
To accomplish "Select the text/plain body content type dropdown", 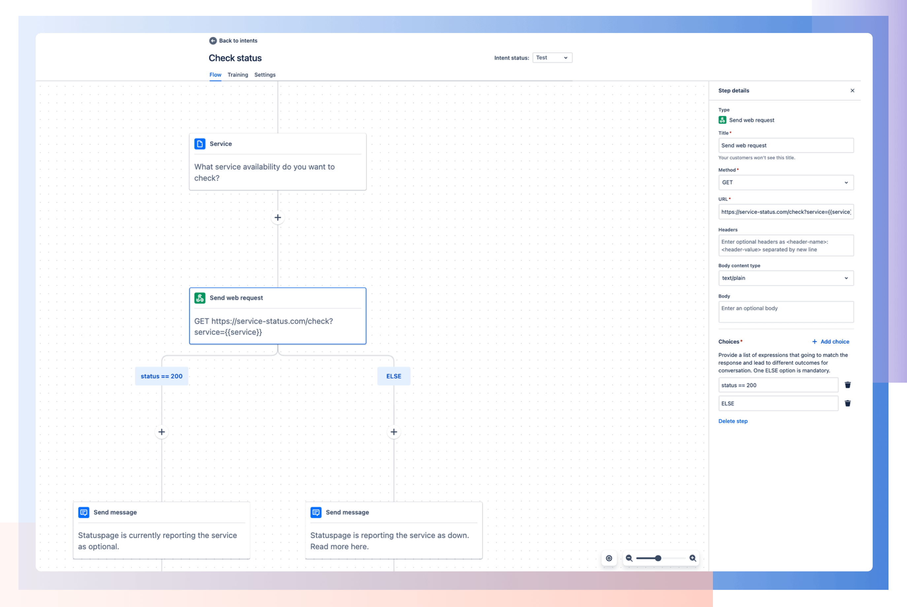I will pos(786,278).
